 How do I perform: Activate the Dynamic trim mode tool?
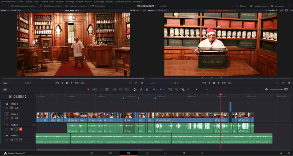pyautogui.click(x=101, y=90)
